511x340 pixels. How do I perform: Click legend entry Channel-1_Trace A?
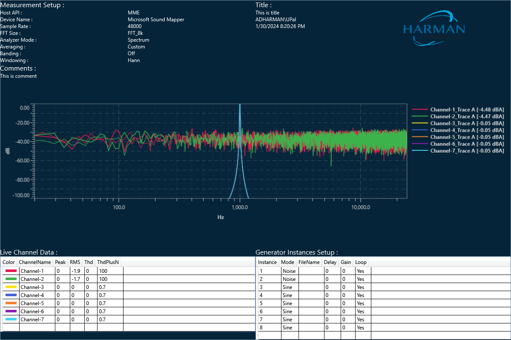click(458, 110)
